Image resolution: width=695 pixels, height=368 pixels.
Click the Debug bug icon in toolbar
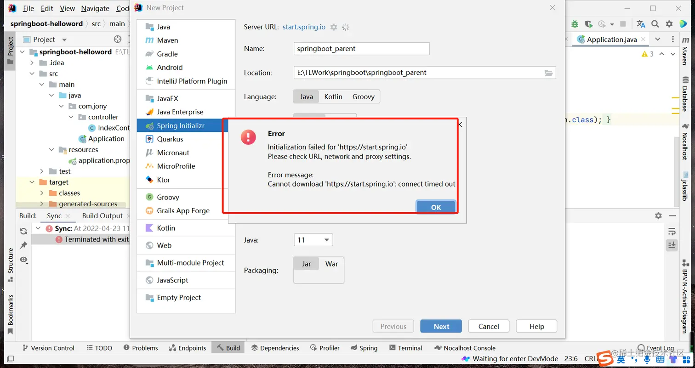pyautogui.click(x=575, y=24)
